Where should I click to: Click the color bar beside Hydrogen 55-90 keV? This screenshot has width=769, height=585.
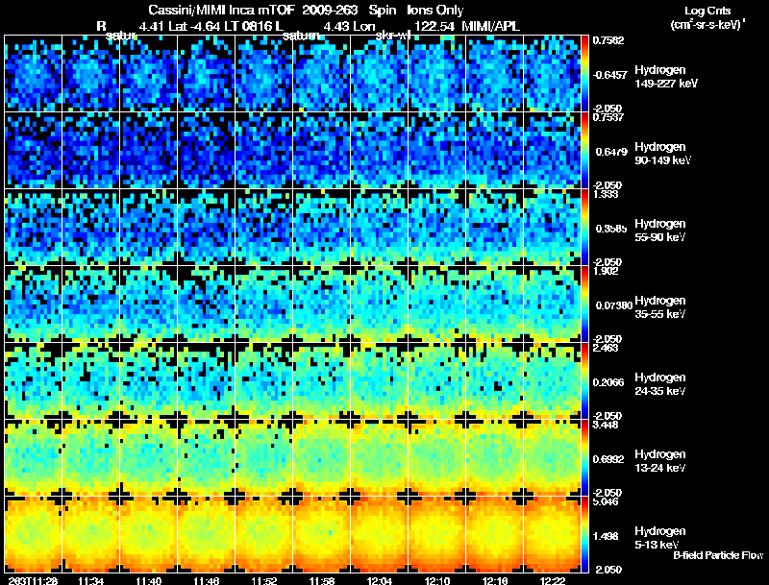584,228
